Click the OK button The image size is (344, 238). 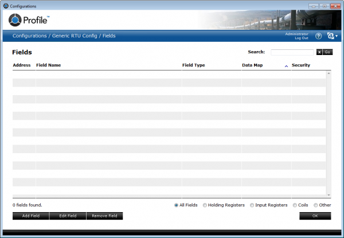pyautogui.click(x=315, y=216)
